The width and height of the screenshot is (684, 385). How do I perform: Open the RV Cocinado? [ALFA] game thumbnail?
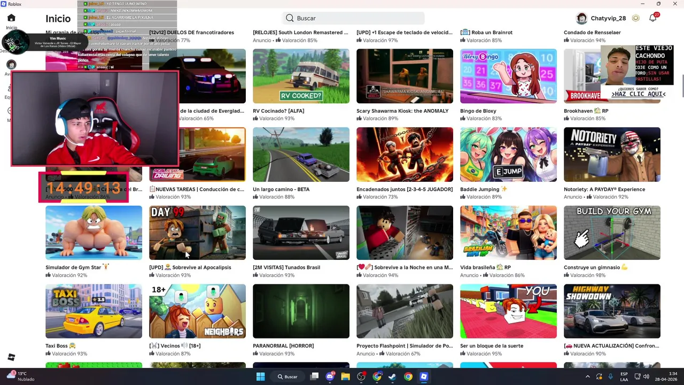point(301,76)
